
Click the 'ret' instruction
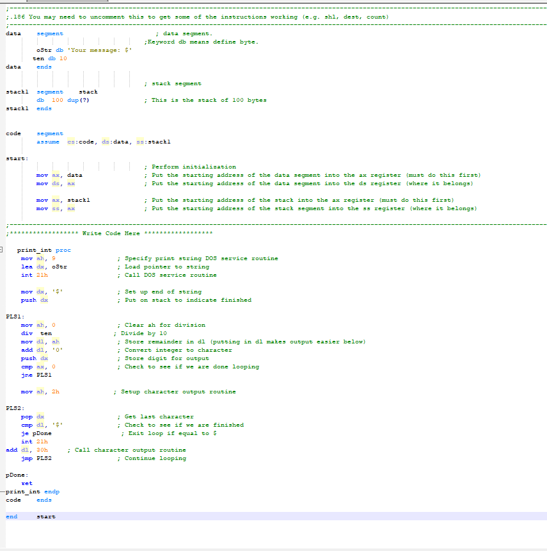(x=27, y=484)
